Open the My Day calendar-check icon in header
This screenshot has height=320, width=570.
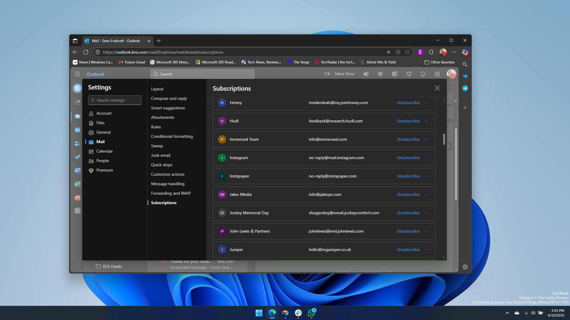[x=409, y=74]
